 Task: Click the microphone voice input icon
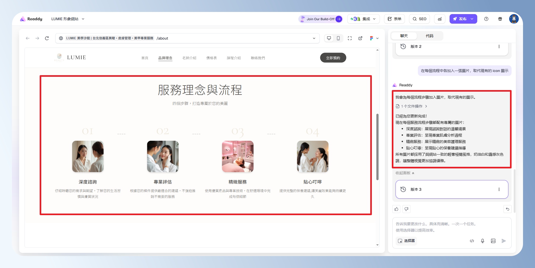pyautogui.click(x=483, y=241)
